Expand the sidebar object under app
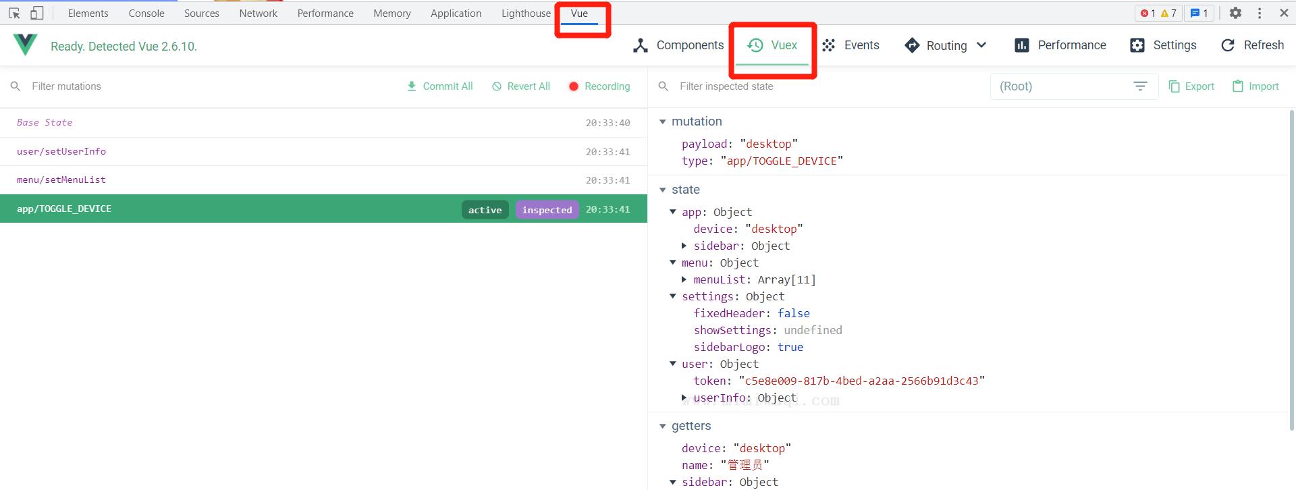1296x490 pixels. pos(684,246)
